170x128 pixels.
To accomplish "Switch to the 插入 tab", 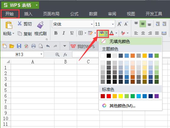I will coord(28,14).
